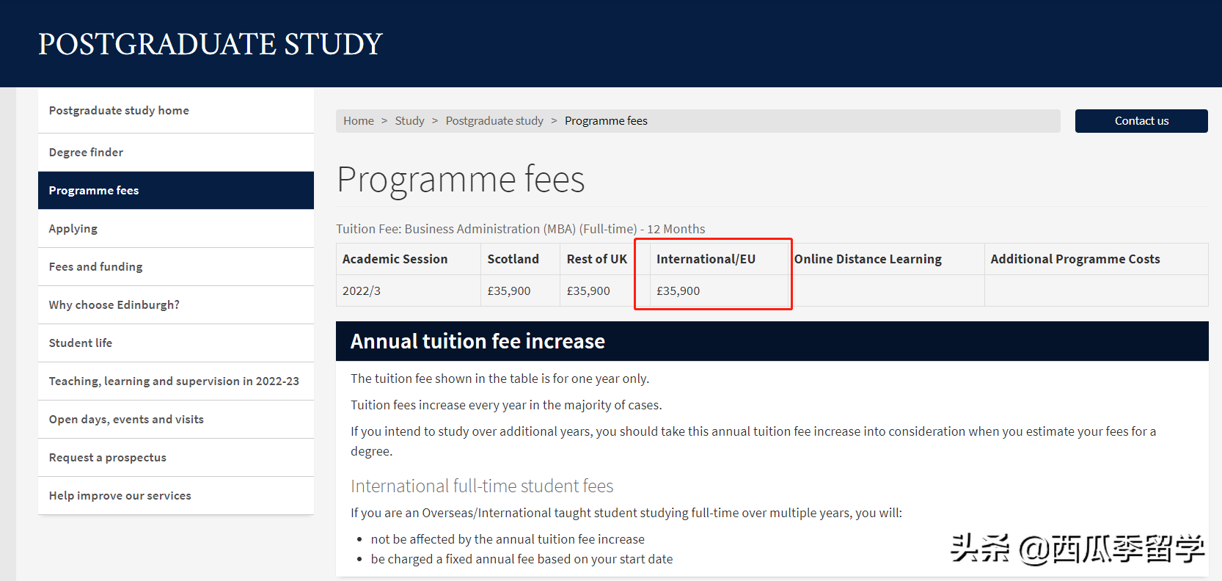The image size is (1222, 581).
Task: Visit the Student life section
Action: [81, 343]
